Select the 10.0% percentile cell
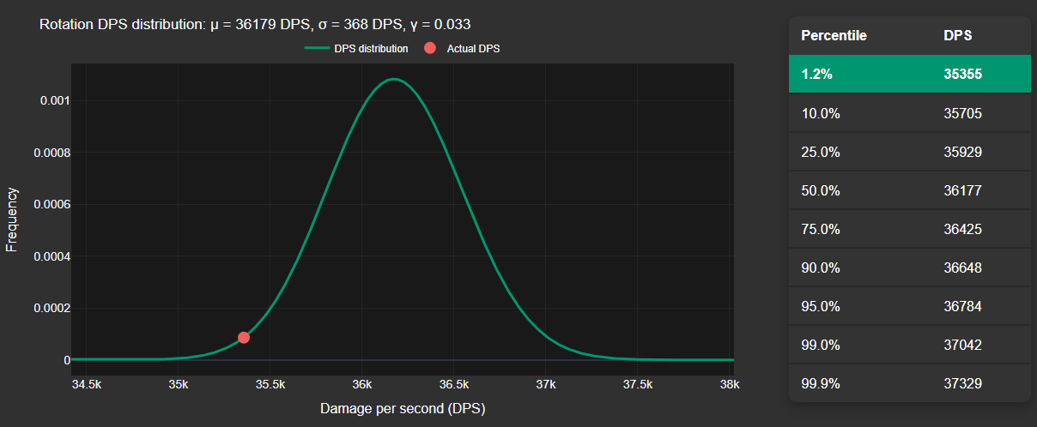The height and width of the screenshot is (427, 1037). pyautogui.click(x=820, y=113)
